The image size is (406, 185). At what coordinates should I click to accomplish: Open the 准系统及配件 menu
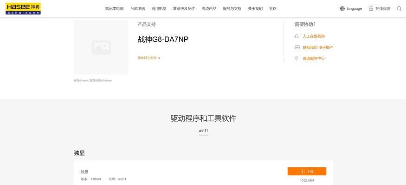click(184, 8)
